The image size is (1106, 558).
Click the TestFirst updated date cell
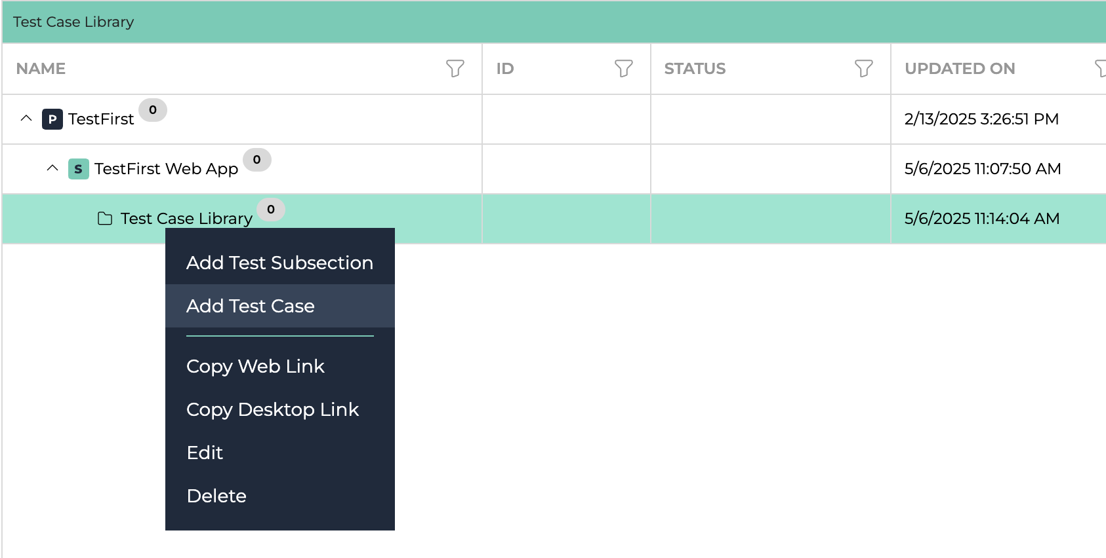click(x=981, y=119)
